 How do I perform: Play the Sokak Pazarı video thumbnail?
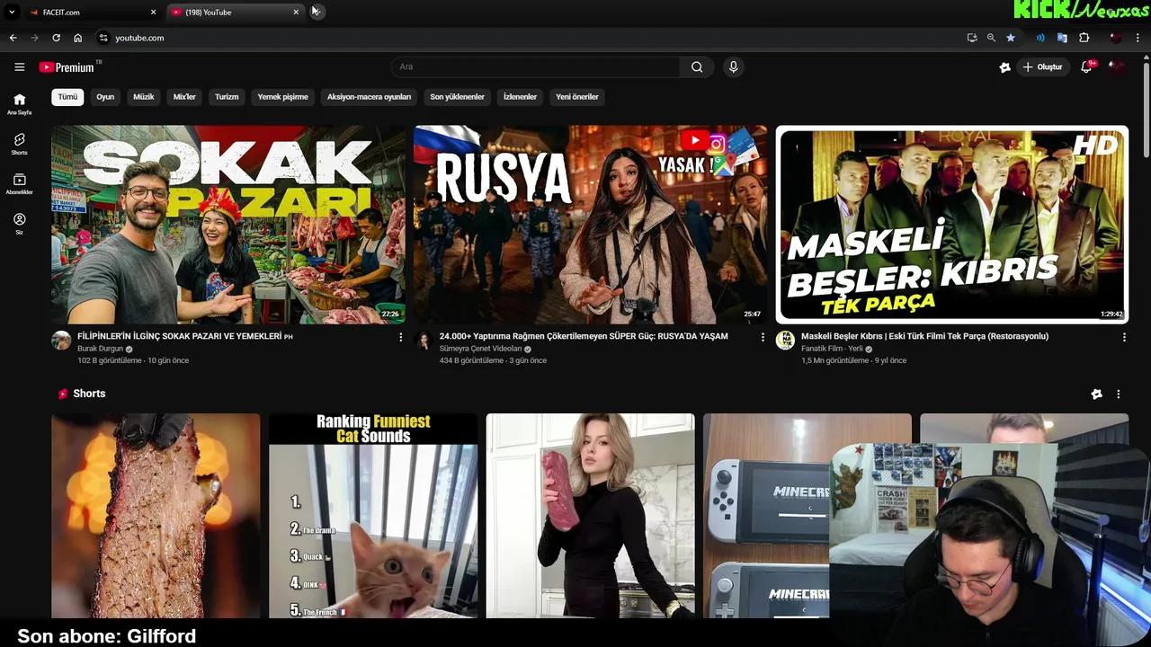(228, 225)
